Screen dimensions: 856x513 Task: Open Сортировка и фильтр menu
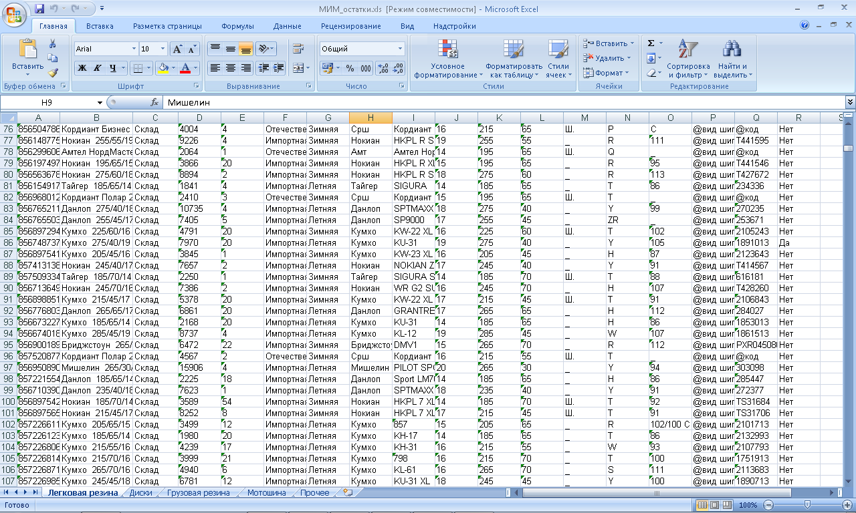coord(688,59)
